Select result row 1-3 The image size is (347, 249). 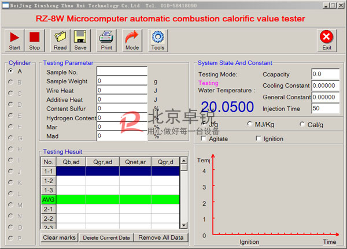(x=110, y=190)
